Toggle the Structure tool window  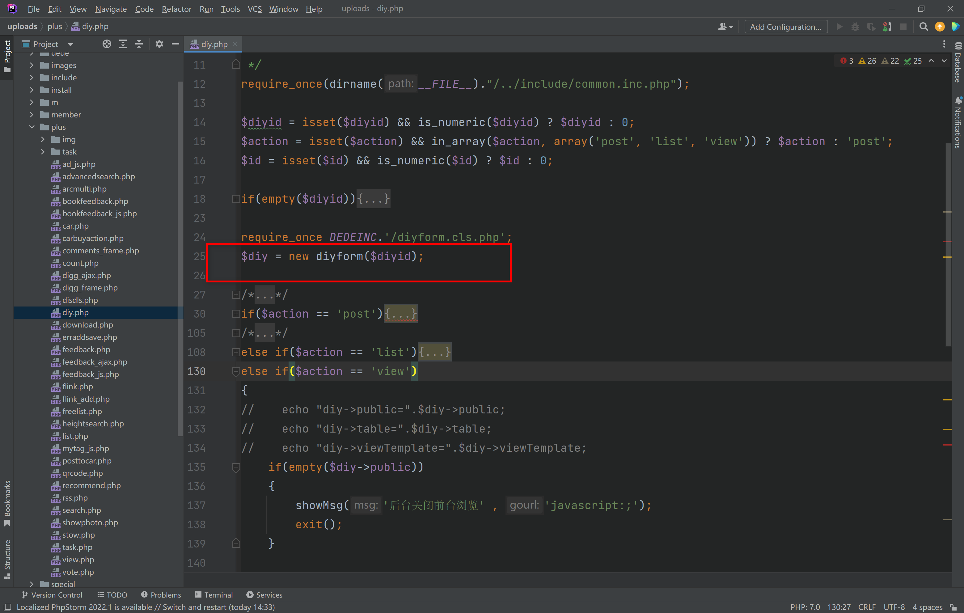pos(7,559)
